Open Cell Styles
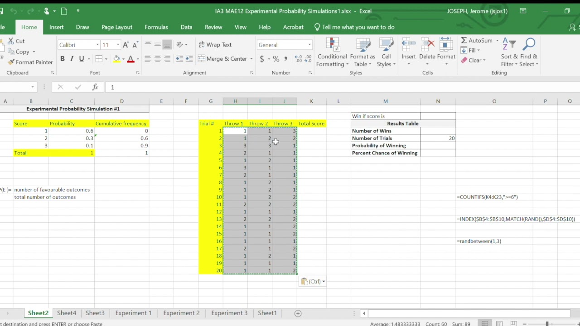The height and width of the screenshot is (326, 580). click(x=386, y=53)
